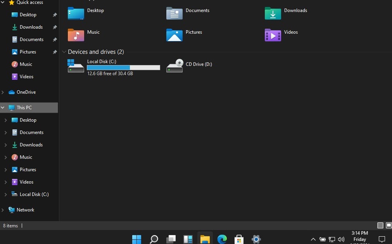Expand Downloads under This PC
The width and height of the screenshot is (392, 244).
click(6, 145)
